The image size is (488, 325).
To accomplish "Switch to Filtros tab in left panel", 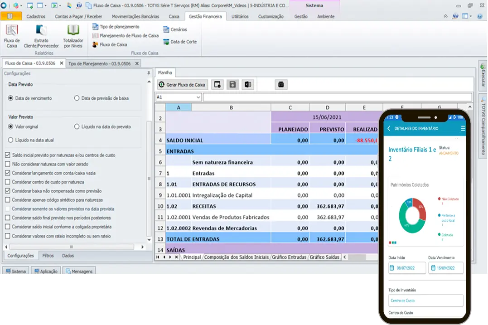I will (48, 256).
